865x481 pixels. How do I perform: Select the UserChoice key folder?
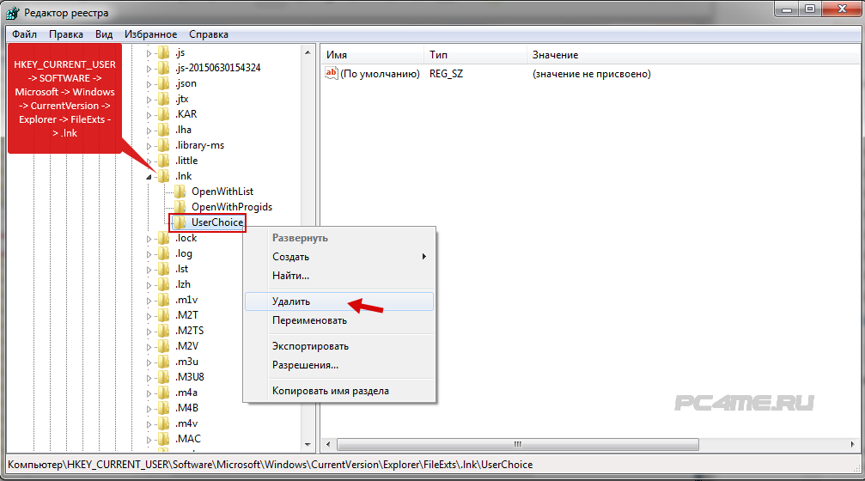click(x=217, y=222)
